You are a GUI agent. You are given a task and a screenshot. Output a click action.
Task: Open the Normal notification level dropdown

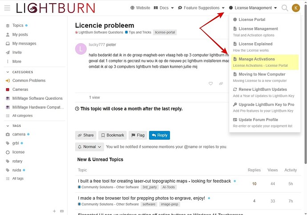tap(89, 147)
